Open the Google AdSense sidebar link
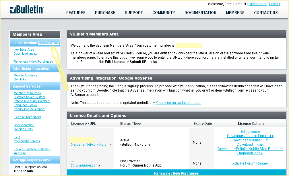 [26, 75]
